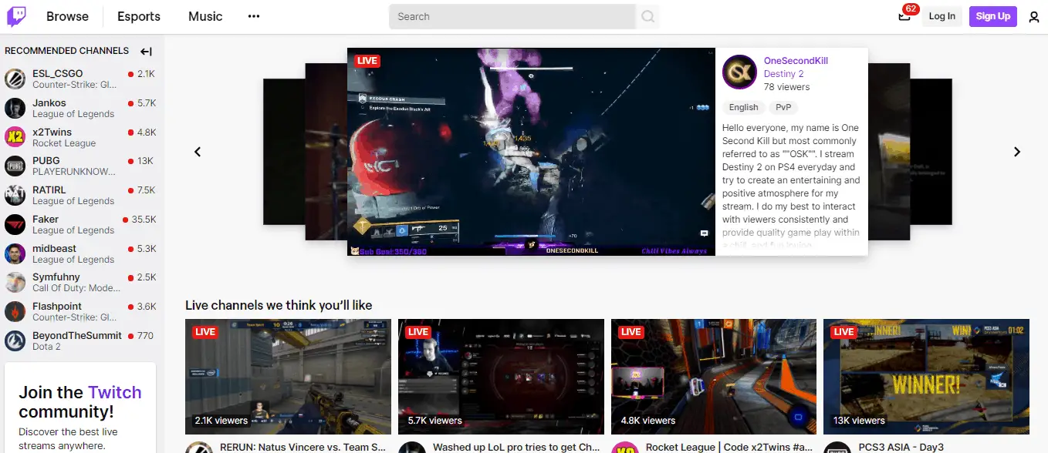This screenshot has width=1048, height=453.
Task: Click the featured stream chat bubble icon
Action: 704,233
